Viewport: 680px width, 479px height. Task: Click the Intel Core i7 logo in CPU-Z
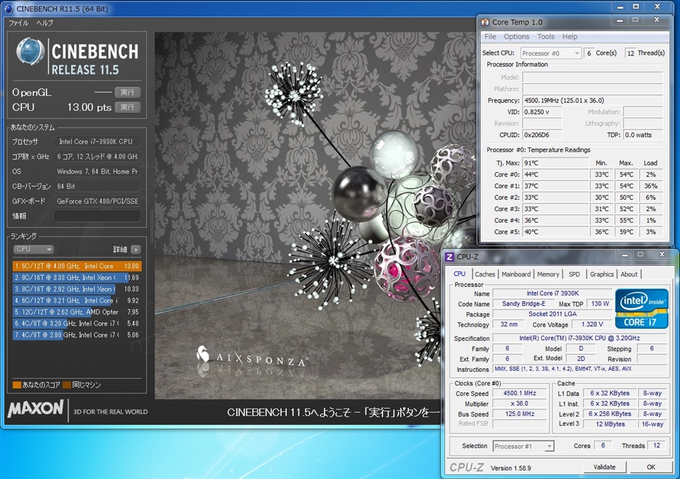[x=641, y=308]
